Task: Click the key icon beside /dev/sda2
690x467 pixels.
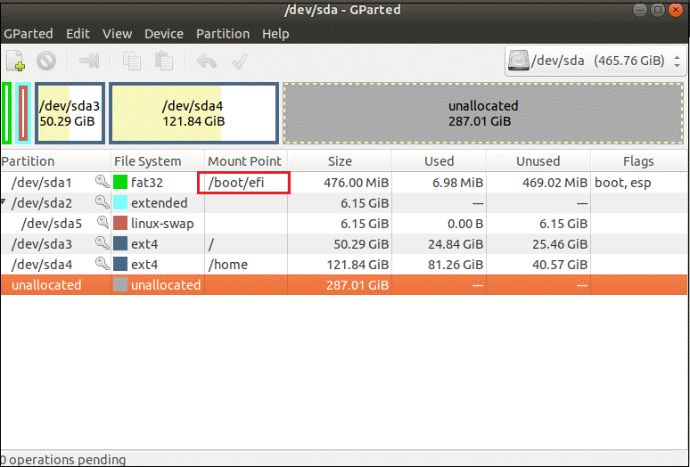Action: 103,202
